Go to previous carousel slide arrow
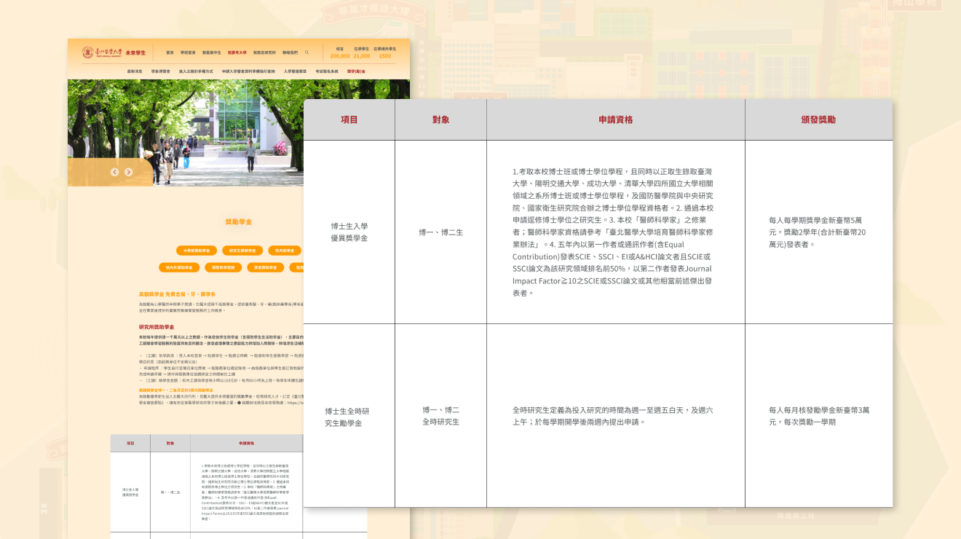 point(114,172)
